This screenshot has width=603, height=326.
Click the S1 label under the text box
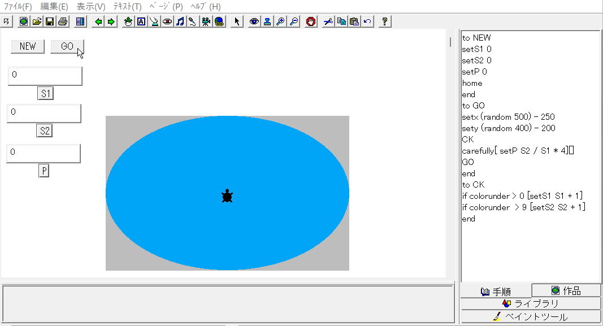45,93
